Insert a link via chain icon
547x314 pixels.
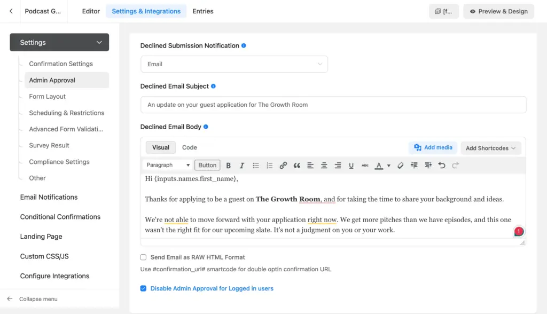[x=283, y=166]
